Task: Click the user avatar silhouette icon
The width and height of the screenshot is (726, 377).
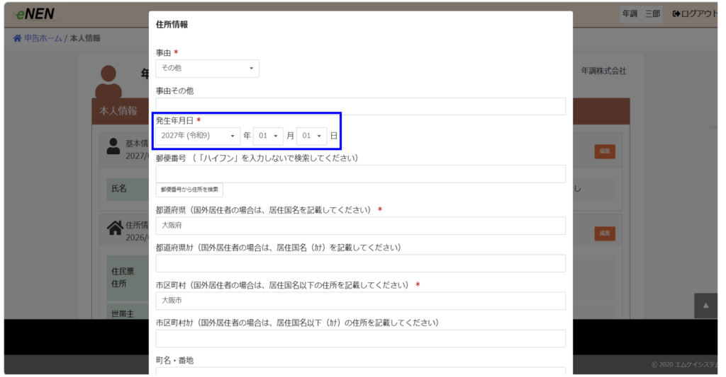Action: [108, 81]
